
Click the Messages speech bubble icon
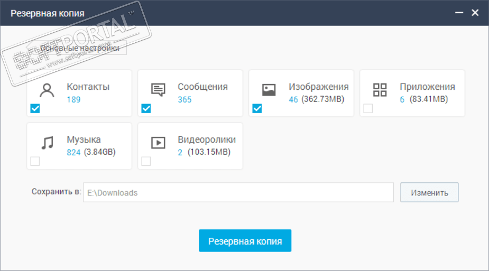coord(158,90)
